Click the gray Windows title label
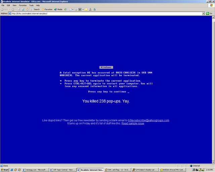The image size is (215, 172). tap(106, 67)
